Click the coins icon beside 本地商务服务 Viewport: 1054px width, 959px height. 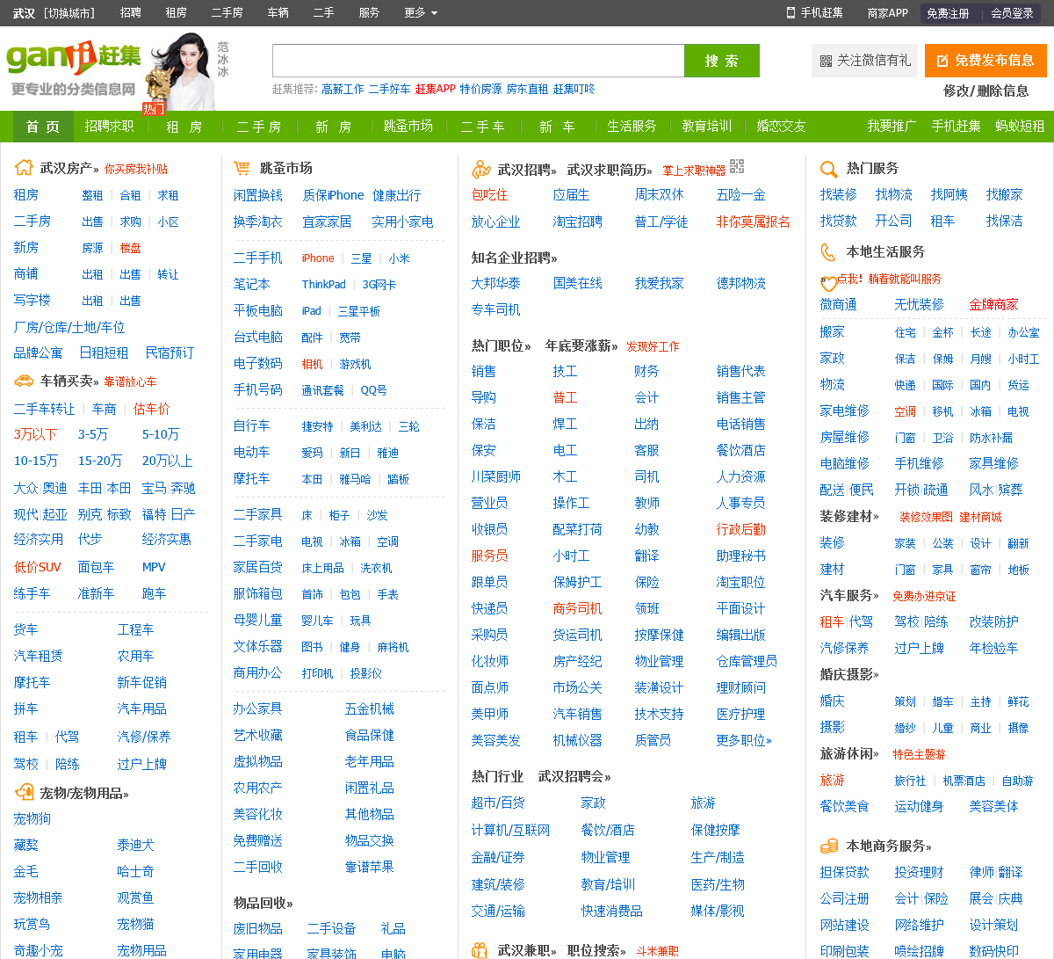click(828, 846)
